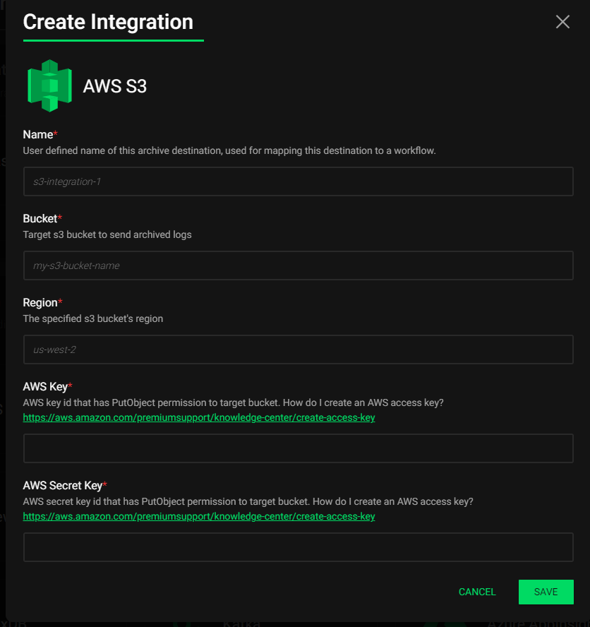Click "User defined name of this archive destination" description
The width and height of the screenshot is (590, 627).
(229, 151)
